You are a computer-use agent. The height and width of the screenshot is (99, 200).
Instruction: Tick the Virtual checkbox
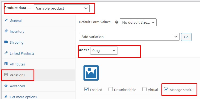click(144, 89)
